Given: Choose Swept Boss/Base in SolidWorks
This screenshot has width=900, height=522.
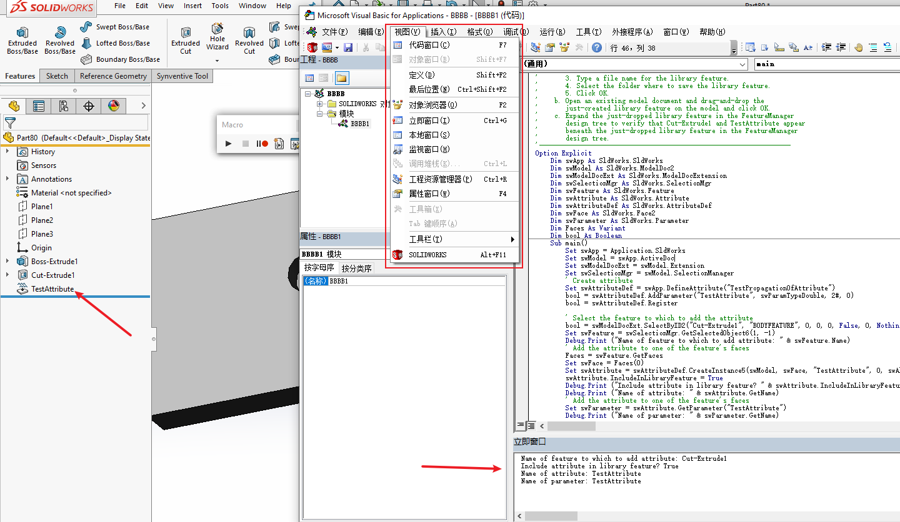Looking at the screenshot, I should tap(116, 27).
